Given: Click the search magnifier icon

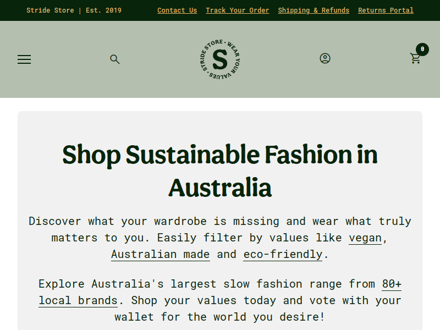Looking at the screenshot, I should click(115, 59).
